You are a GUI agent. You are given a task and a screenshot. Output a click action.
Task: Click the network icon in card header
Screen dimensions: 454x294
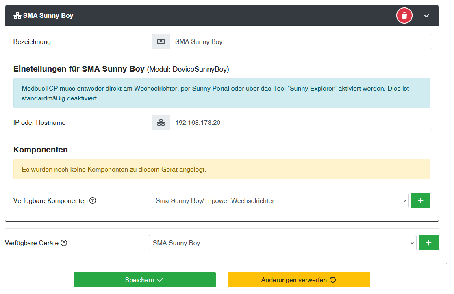coord(17,16)
